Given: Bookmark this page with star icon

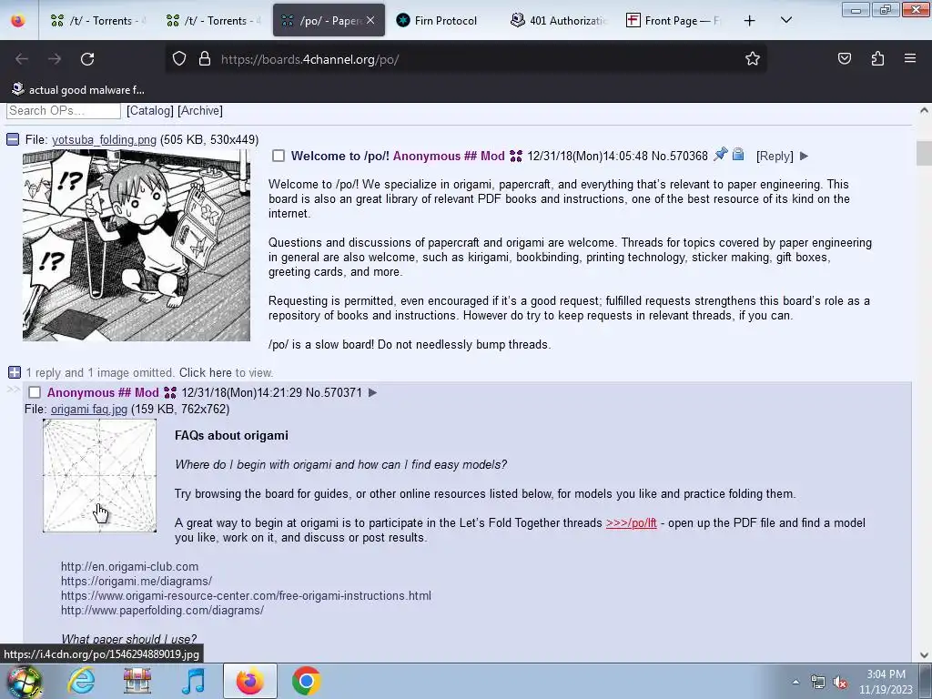Looking at the screenshot, I should coord(753,59).
